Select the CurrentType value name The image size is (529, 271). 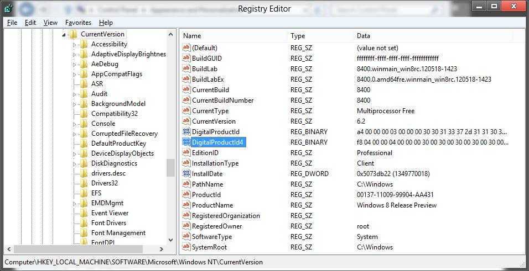210,110
